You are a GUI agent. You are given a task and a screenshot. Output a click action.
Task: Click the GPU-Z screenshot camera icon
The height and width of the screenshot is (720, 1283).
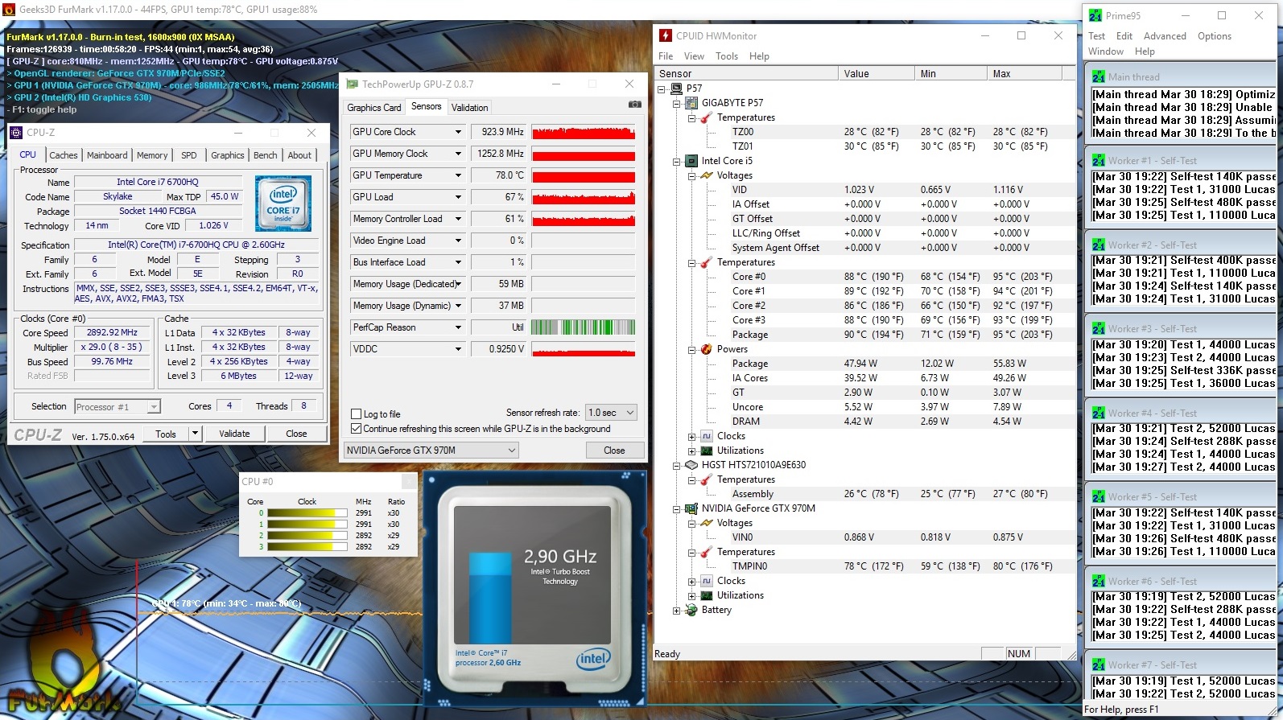(x=634, y=105)
